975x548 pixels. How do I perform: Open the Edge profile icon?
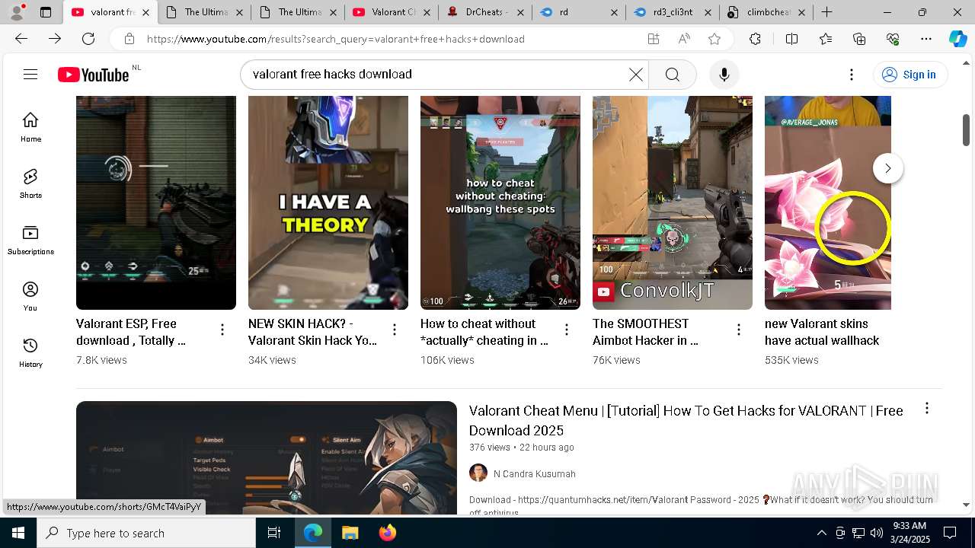click(x=17, y=12)
